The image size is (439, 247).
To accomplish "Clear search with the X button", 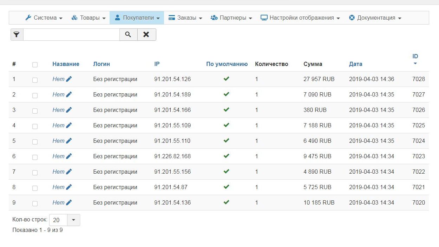I will 146,35.
